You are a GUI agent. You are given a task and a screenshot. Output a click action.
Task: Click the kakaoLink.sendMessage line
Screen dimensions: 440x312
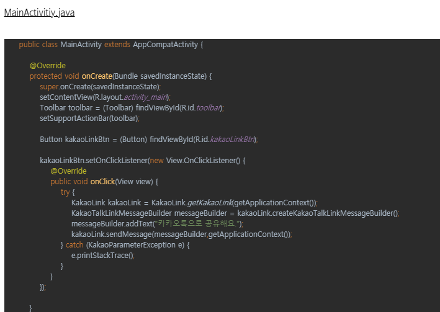pyautogui.click(x=182, y=234)
